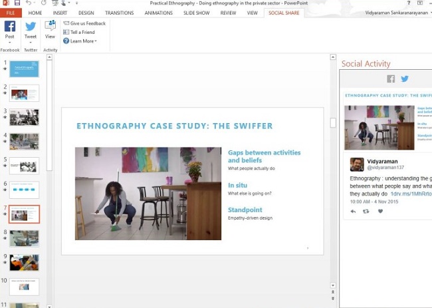Viewport: 432px width, 308px height.
Task: Click slide editor scroll up arrow
Action: (x=333, y=57)
